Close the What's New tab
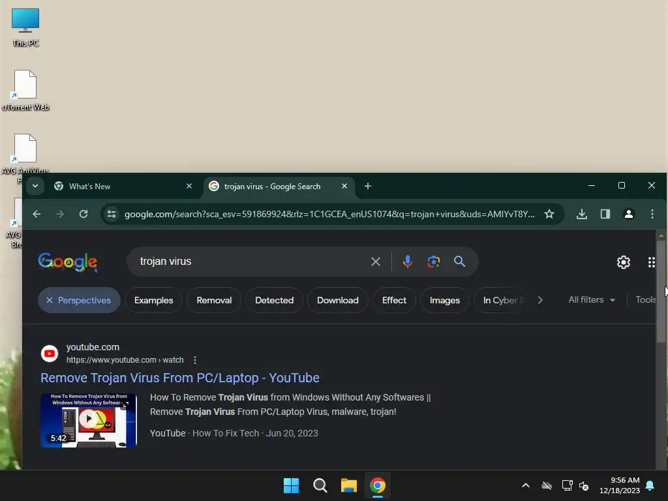 [189, 186]
